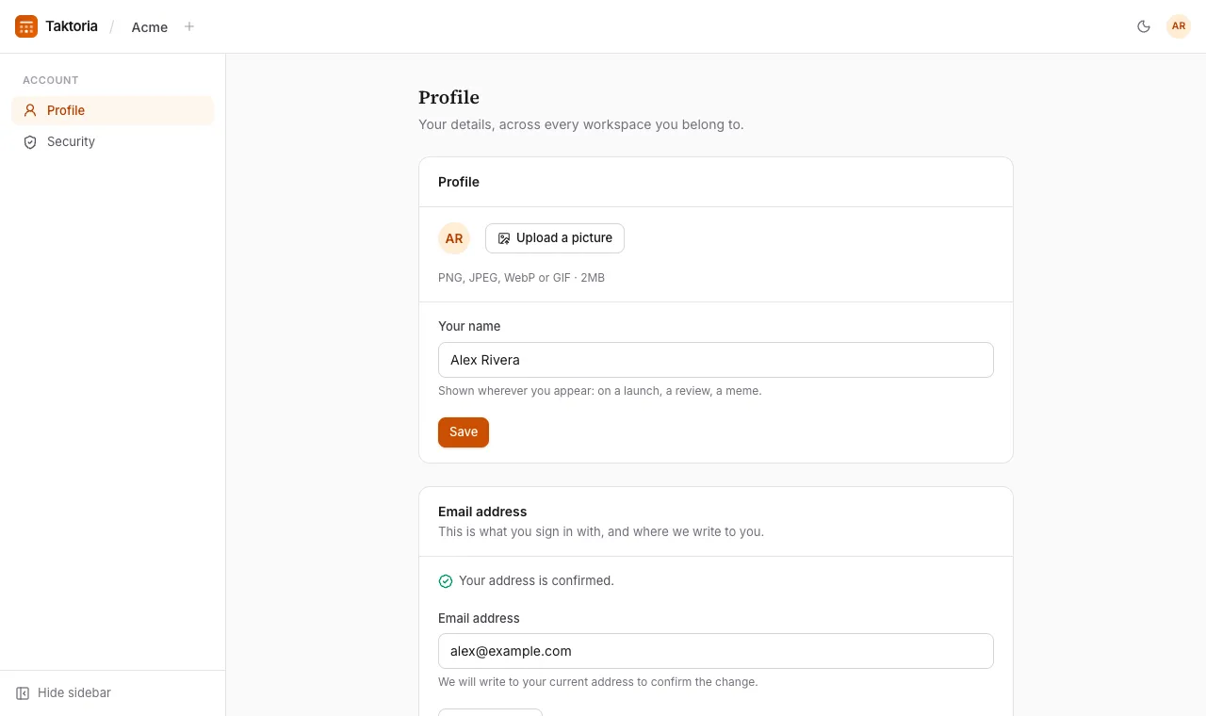Save the profile name

[464, 432]
